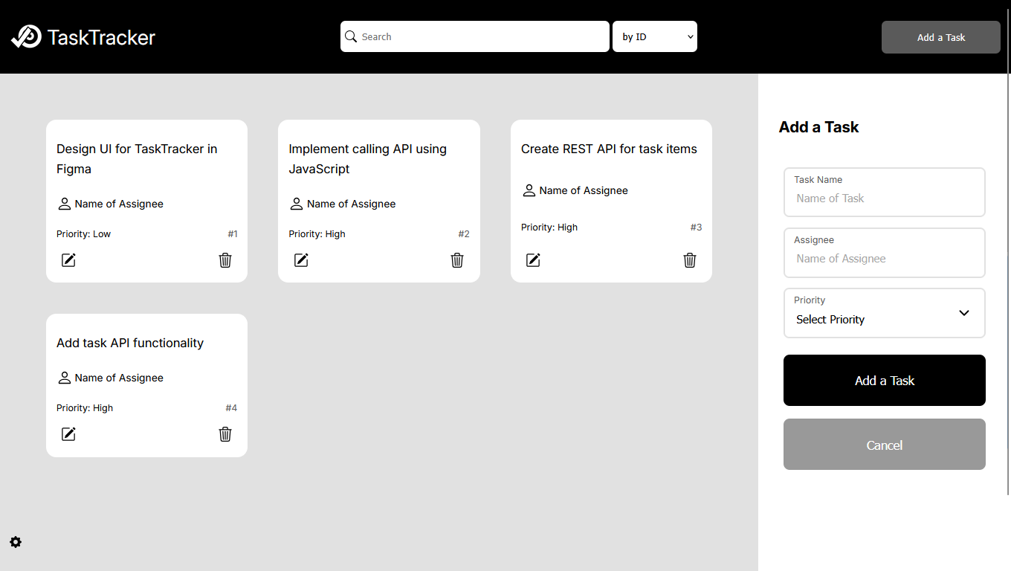1011x571 pixels.
Task: Edit the Add task API functionality task
Action: pos(68,434)
